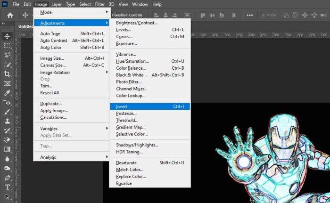
Task: Open the Filter menu
Action: coord(99,4)
